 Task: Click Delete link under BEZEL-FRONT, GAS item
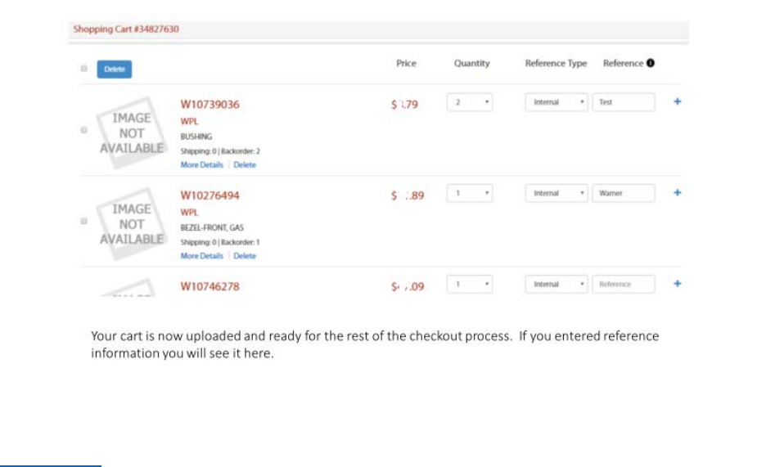(245, 256)
